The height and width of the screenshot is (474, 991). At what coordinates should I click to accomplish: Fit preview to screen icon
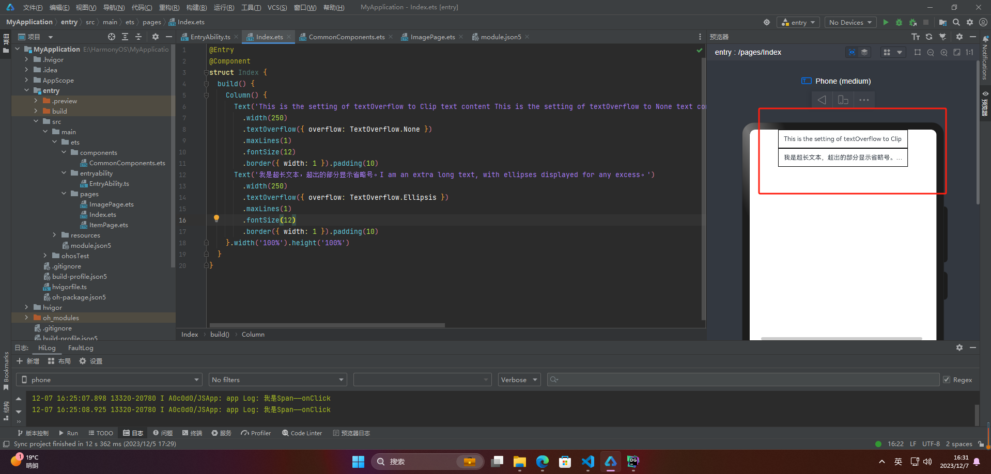[x=957, y=52]
